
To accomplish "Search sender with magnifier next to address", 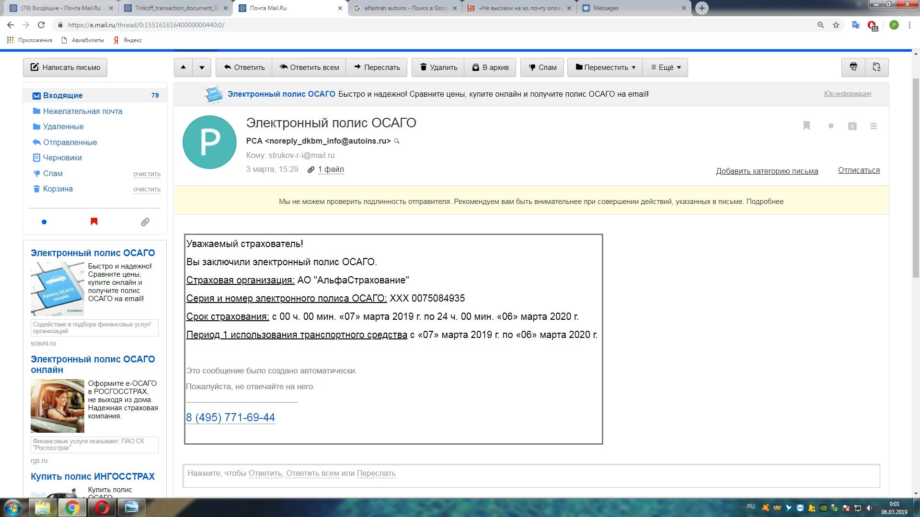I will [x=397, y=141].
